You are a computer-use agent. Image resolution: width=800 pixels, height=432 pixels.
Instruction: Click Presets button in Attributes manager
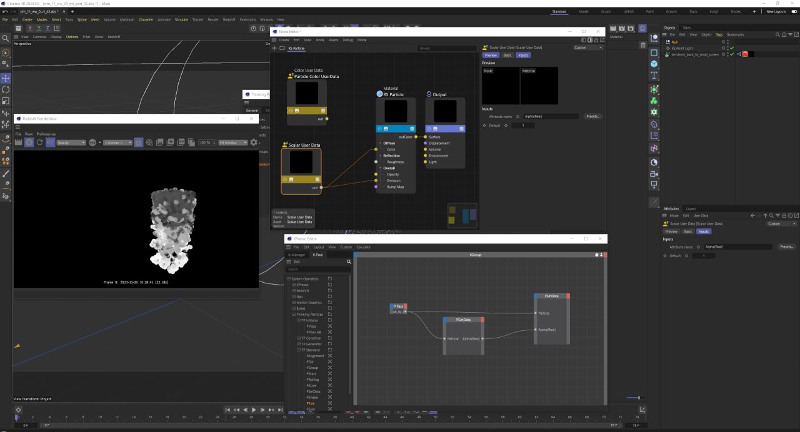click(787, 247)
